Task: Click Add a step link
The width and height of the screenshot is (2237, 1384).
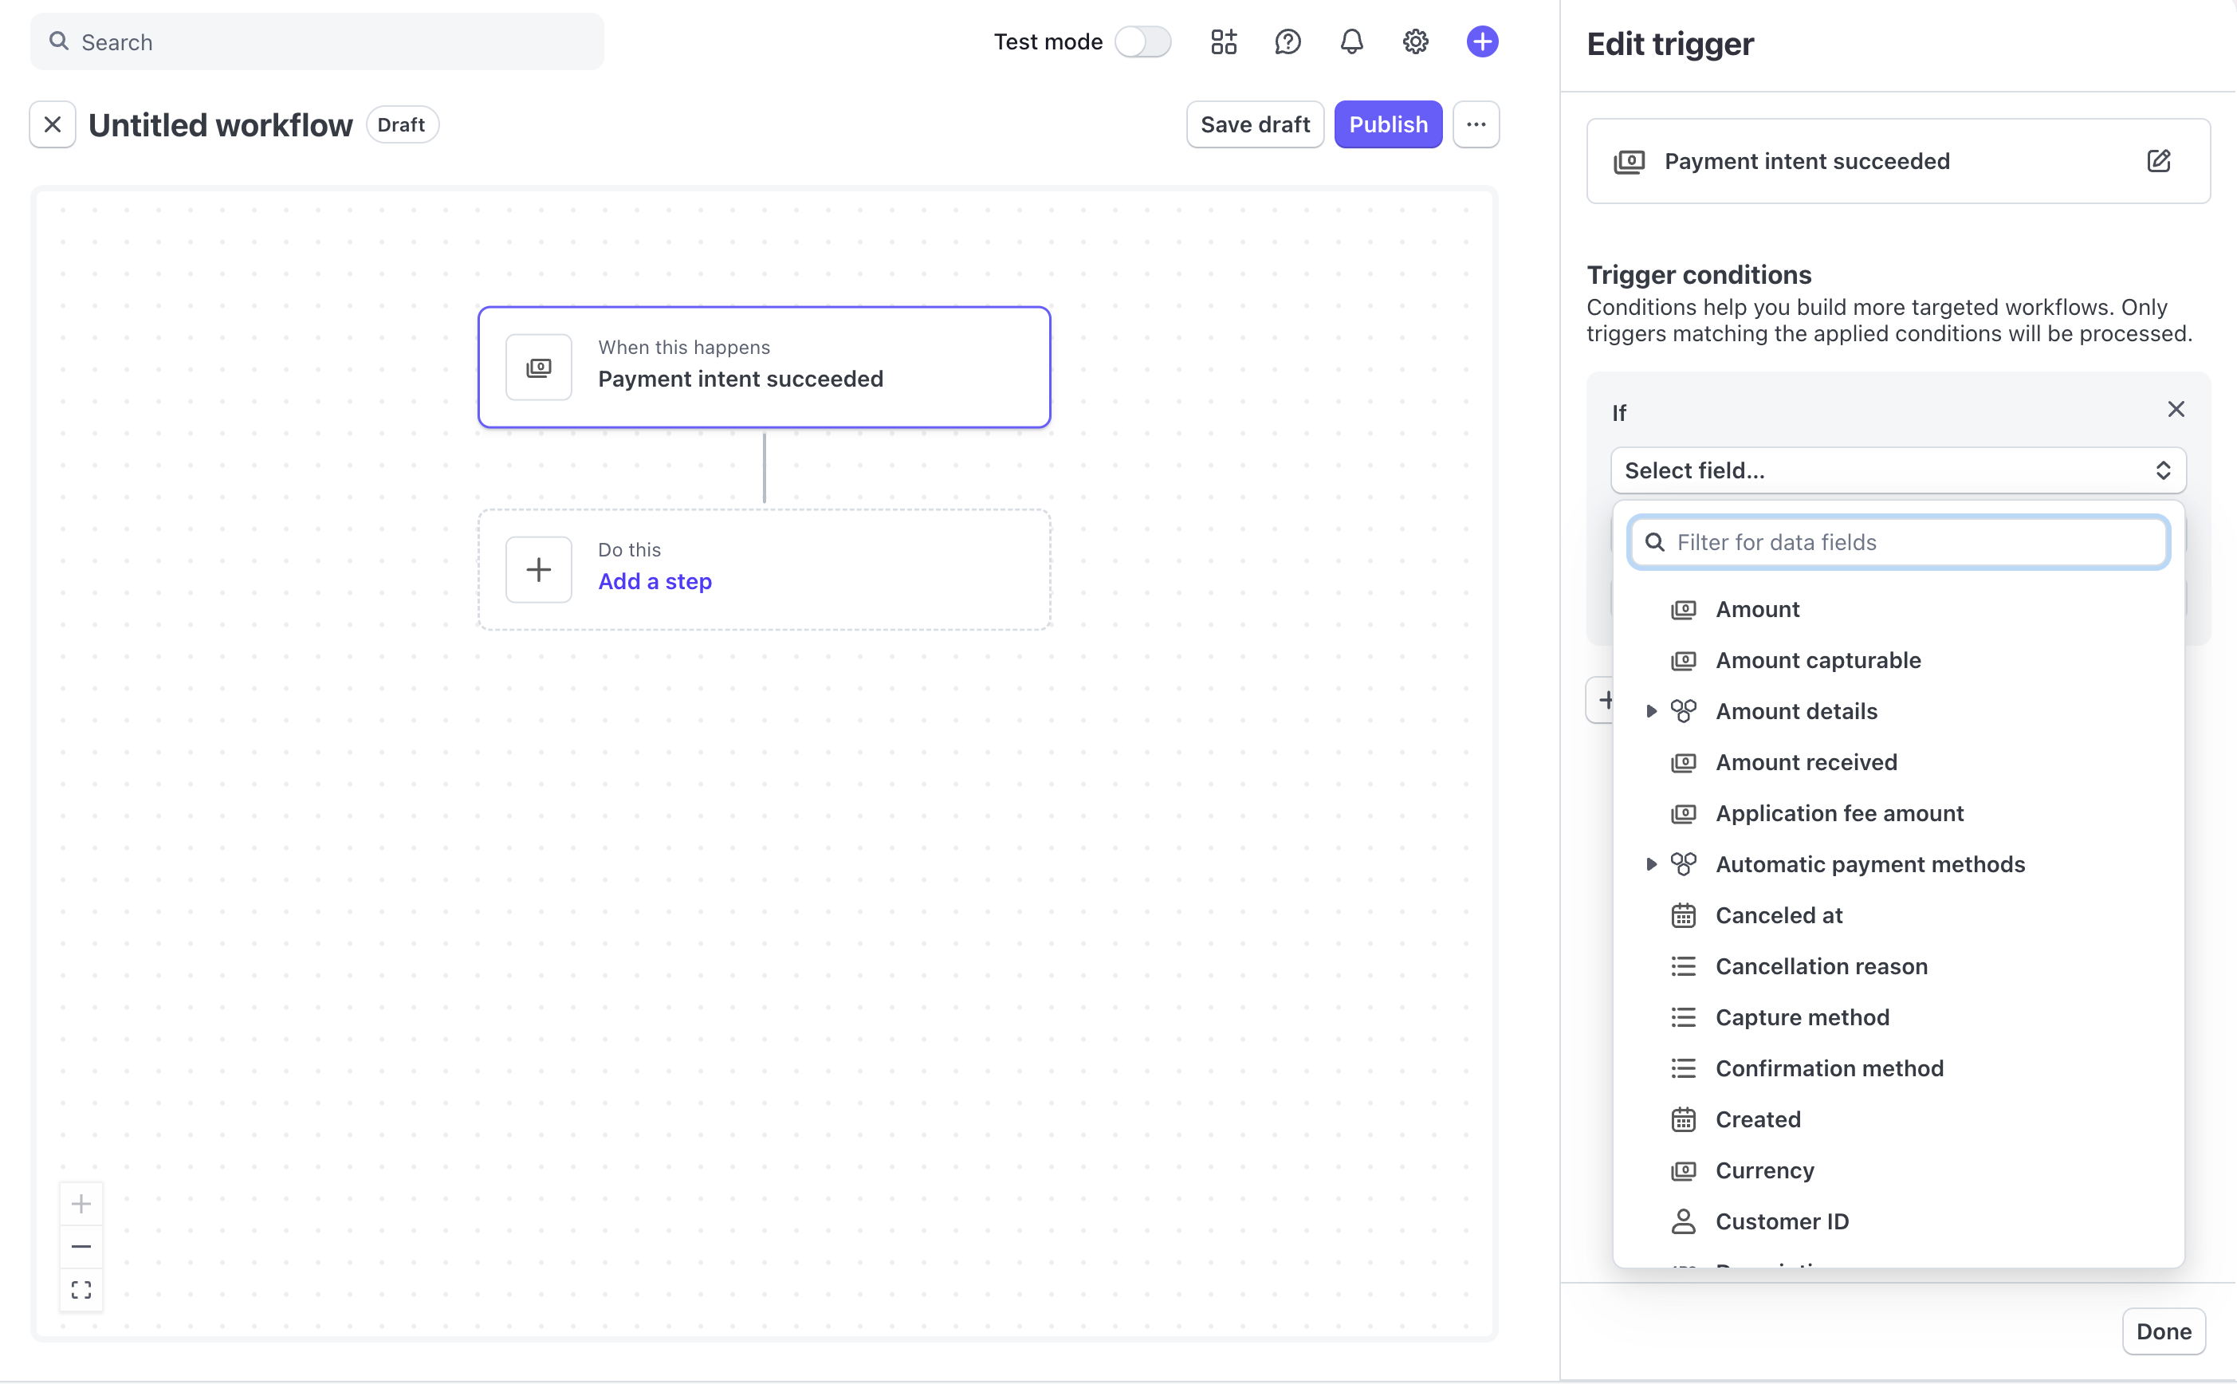Action: tap(655, 581)
